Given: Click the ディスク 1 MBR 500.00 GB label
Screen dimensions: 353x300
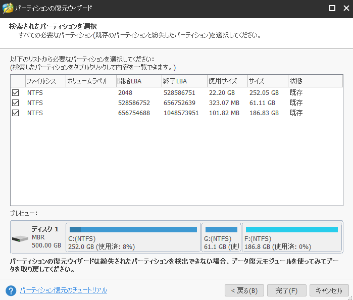Looking at the screenshot, I should click(46, 237).
